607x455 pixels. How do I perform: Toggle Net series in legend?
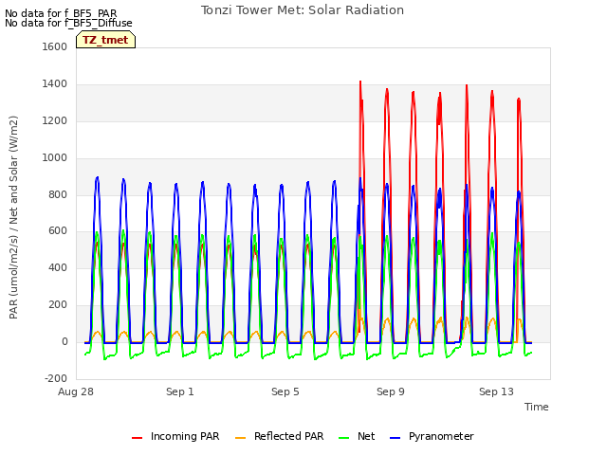tap(357, 436)
